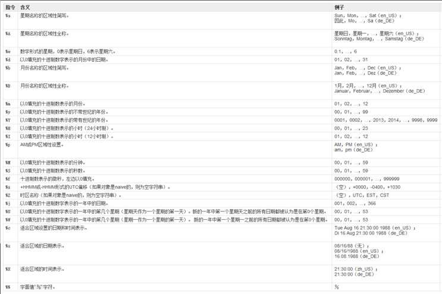Image resolution: width=442 pixels, height=294 pixels.
Task: Click the meaning '星期名称的区域性简写。'
Action: tap(44, 16)
